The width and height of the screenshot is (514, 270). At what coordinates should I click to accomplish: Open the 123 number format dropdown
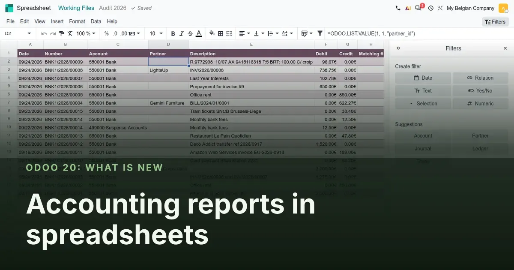coord(134,33)
